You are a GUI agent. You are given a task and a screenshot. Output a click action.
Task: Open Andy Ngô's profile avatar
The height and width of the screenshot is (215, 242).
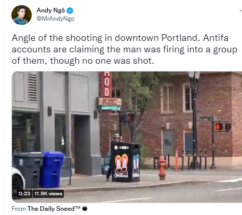pos(21,15)
